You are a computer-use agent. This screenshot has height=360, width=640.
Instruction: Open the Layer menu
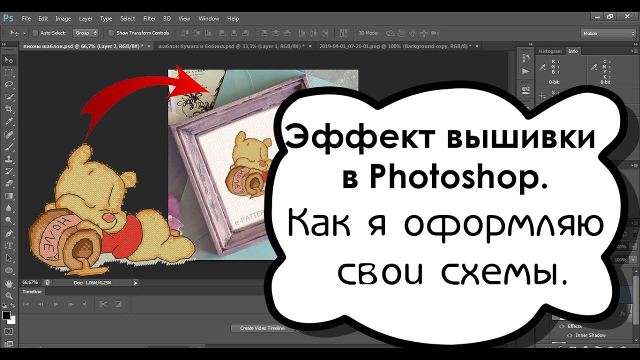click(x=85, y=18)
